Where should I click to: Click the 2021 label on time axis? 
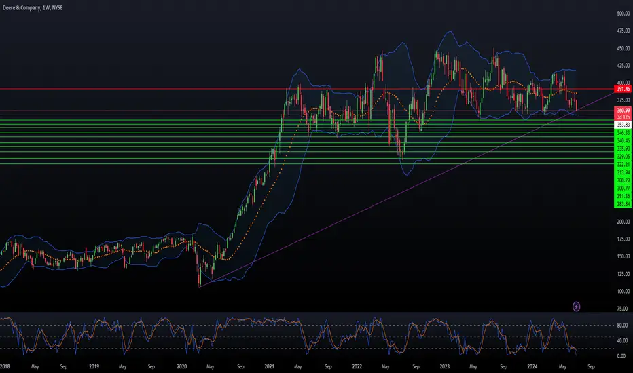tap(269, 366)
